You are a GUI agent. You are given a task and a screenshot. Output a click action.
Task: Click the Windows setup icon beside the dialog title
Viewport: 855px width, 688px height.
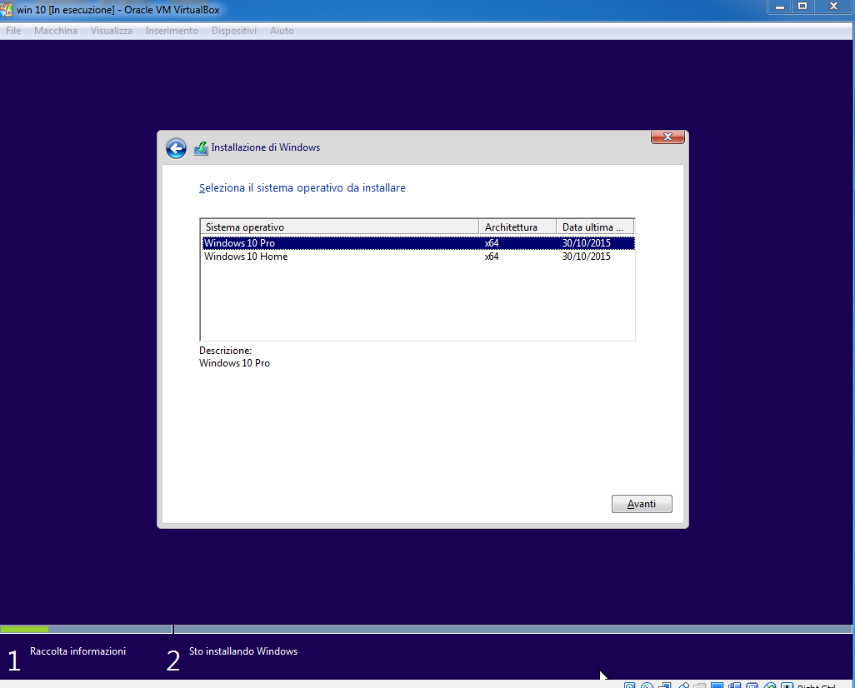pos(201,147)
